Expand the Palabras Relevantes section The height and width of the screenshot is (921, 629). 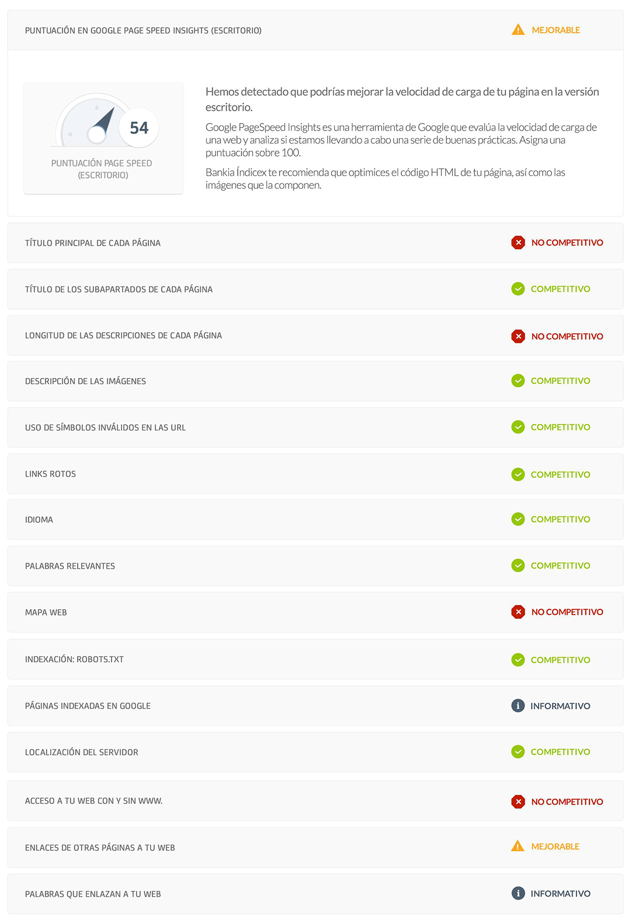tap(70, 566)
